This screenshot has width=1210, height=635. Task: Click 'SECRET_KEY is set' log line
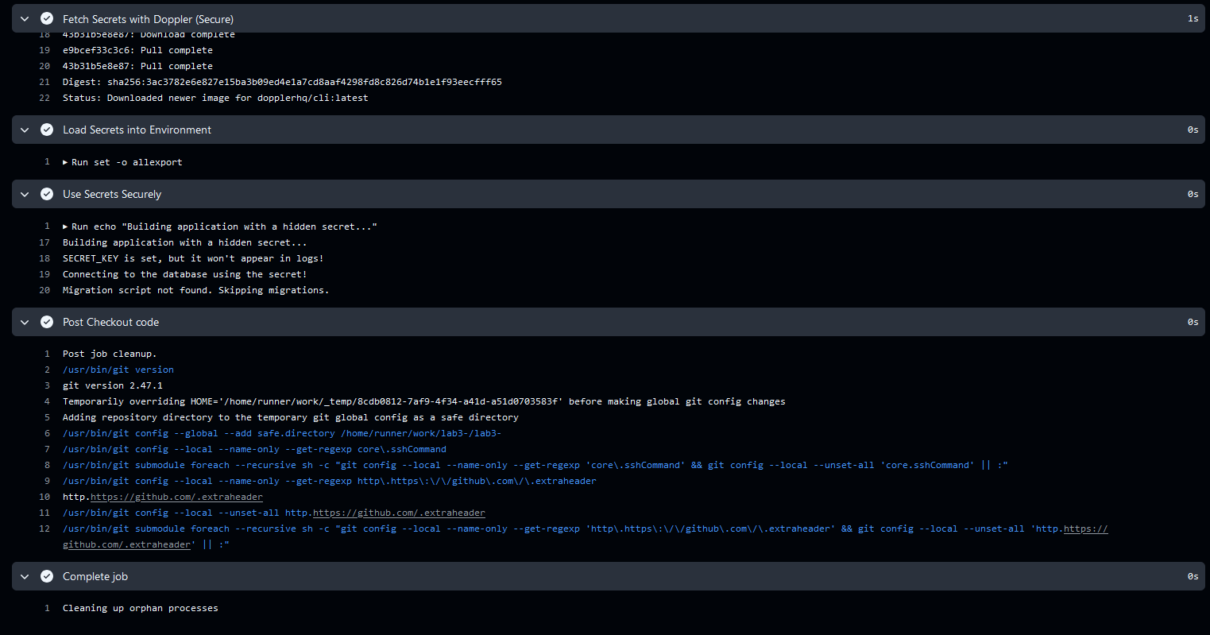click(193, 258)
